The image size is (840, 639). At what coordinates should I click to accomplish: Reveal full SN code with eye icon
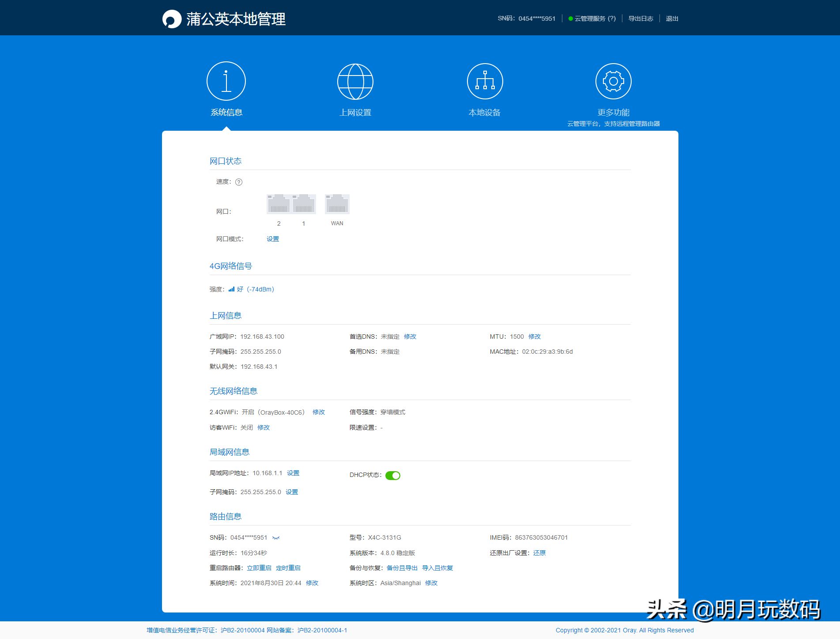[276, 538]
